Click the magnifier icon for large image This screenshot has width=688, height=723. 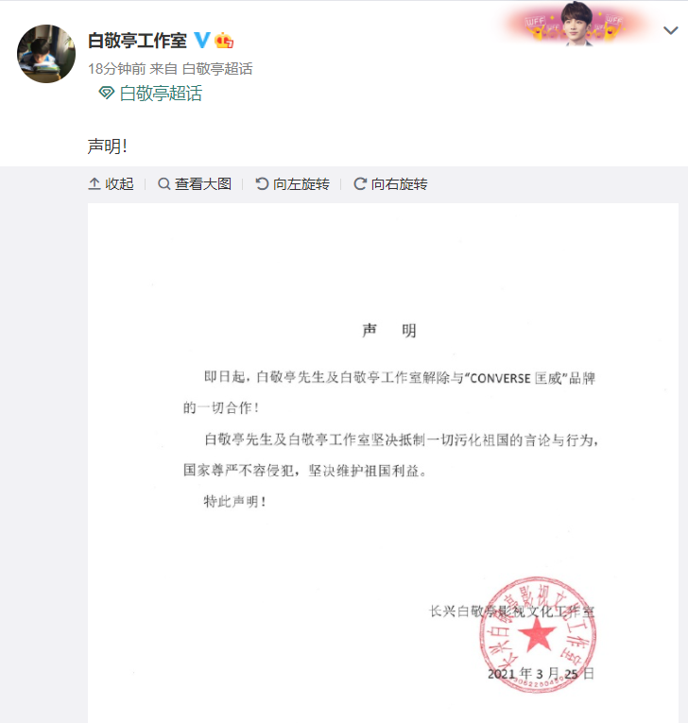tap(163, 184)
